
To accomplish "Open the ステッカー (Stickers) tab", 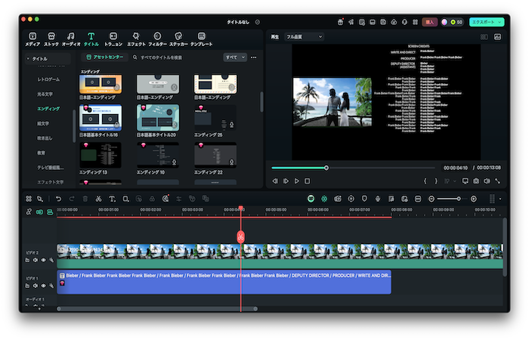I will click(178, 39).
